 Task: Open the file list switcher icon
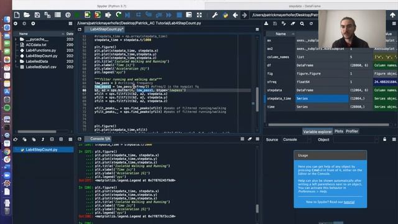[x=58, y=15]
